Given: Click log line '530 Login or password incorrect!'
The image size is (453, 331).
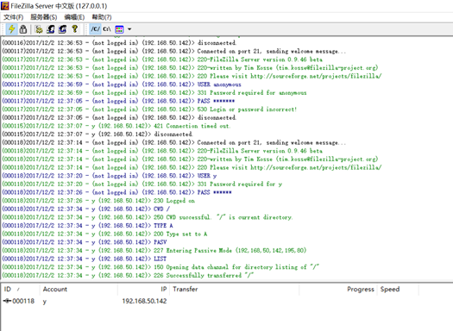Looking at the screenshot, I should [x=149, y=109].
